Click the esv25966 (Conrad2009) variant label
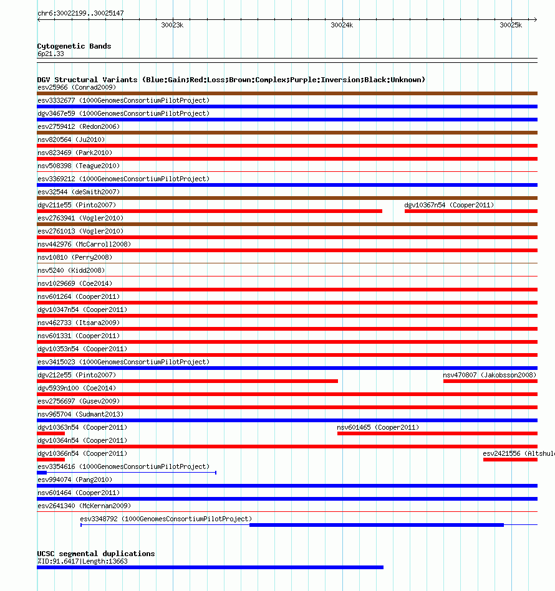The height and width of the screenshot is (591, 555). point(77,87)
